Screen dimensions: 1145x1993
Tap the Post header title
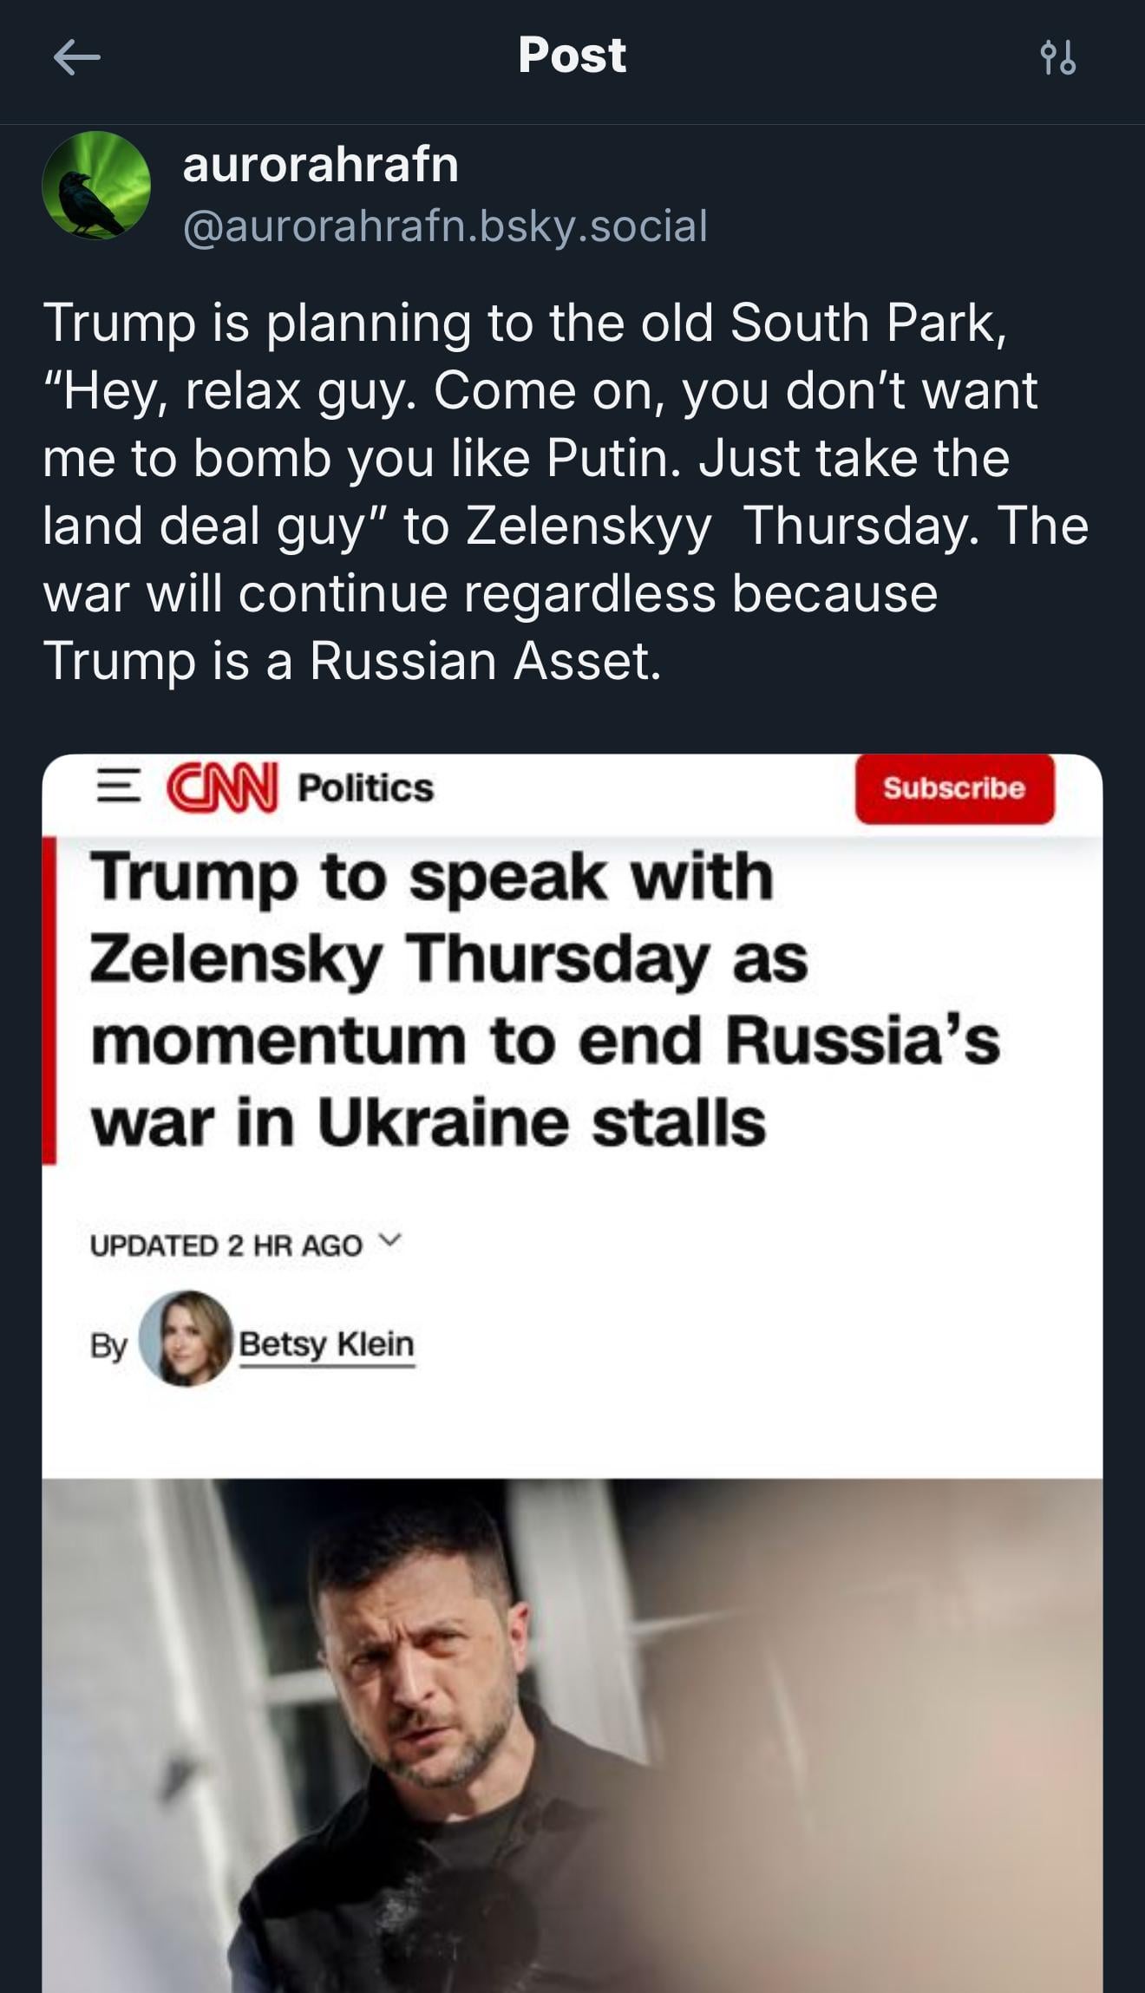572,56
